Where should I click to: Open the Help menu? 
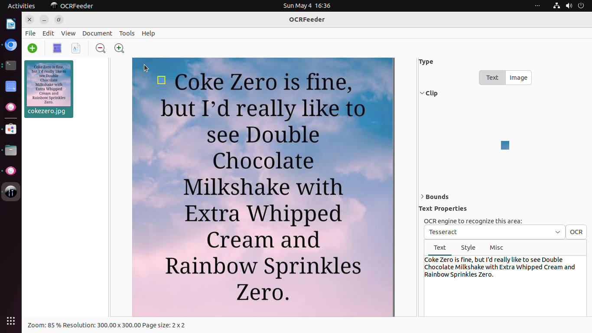point(148,33)
